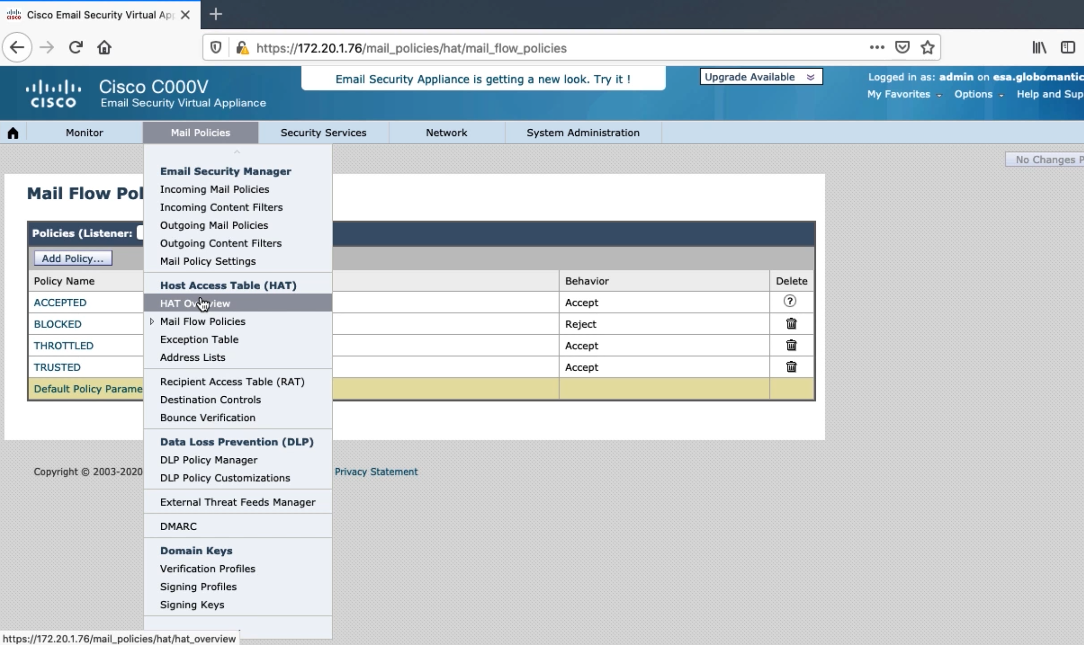
Task: Click the Add Policy button
Action: tap(73, 259)
